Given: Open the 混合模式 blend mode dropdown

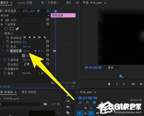Looking at the screenshot, I should (x=27, y=64).
